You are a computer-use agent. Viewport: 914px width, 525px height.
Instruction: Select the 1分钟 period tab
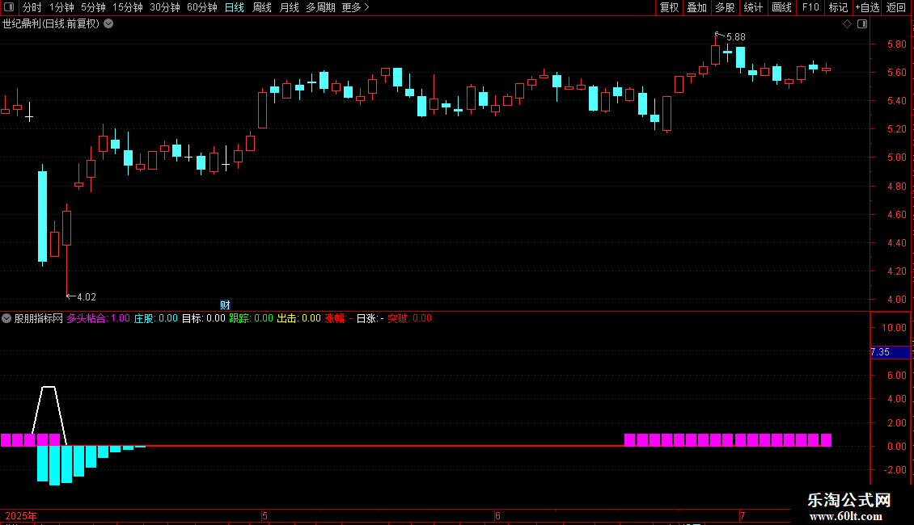[x=61, y=7]
